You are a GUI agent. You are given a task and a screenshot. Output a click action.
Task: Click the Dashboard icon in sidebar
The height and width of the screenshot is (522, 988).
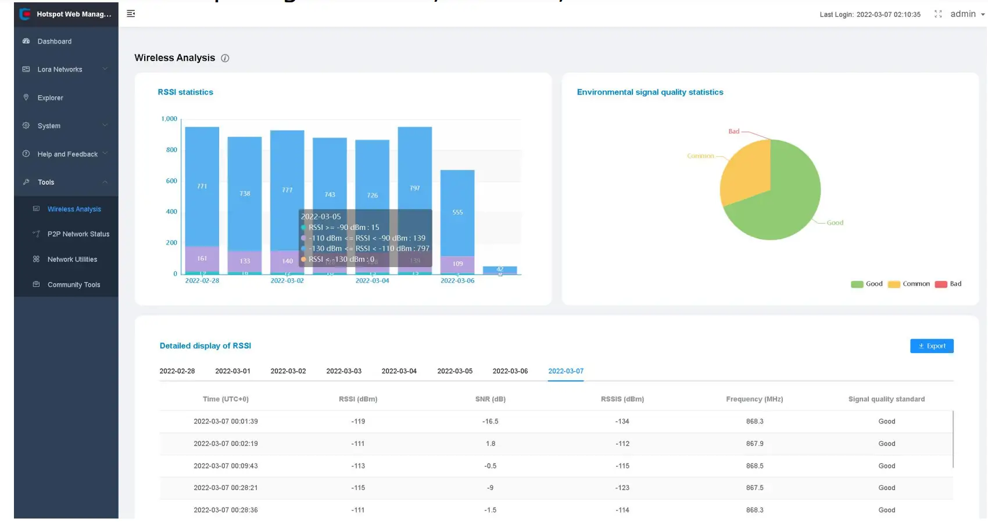click(26, 41)
